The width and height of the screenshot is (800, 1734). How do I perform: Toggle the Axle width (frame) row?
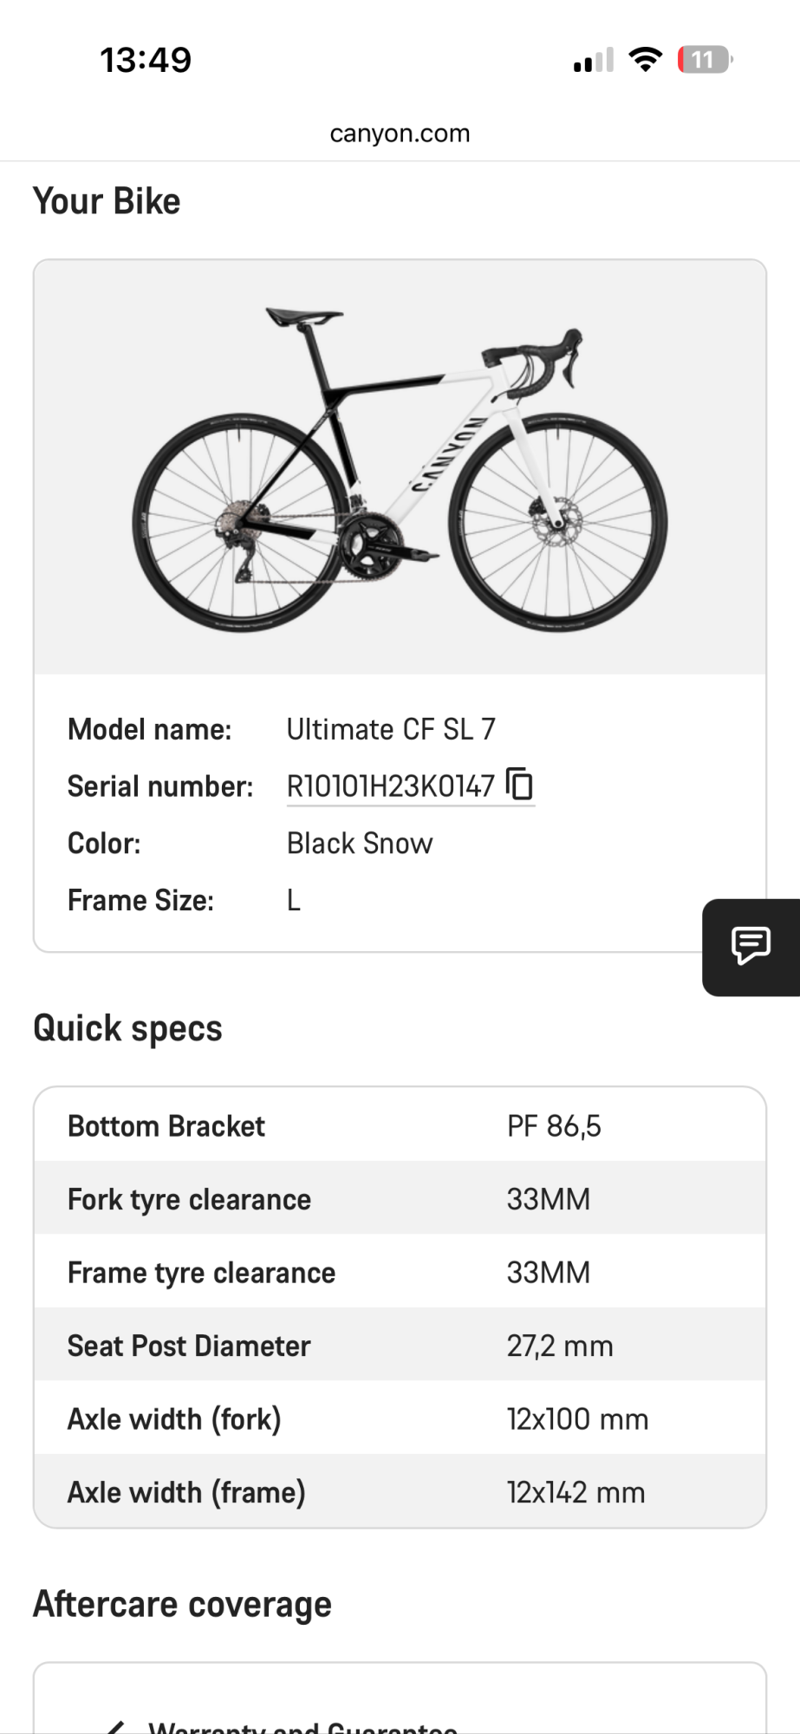click(399, 1491)
